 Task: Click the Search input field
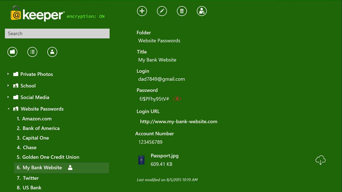(x=57, y=33)
